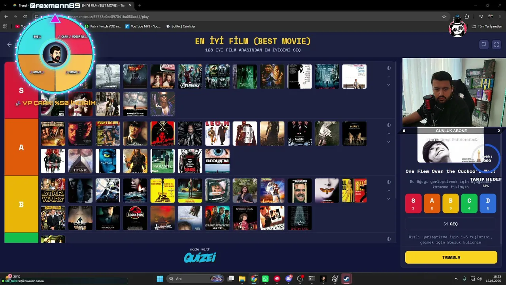Viewport: 506px width, 285px height.
Task: Click the Leon poster in A tier
Action: (x=217, y=133)
